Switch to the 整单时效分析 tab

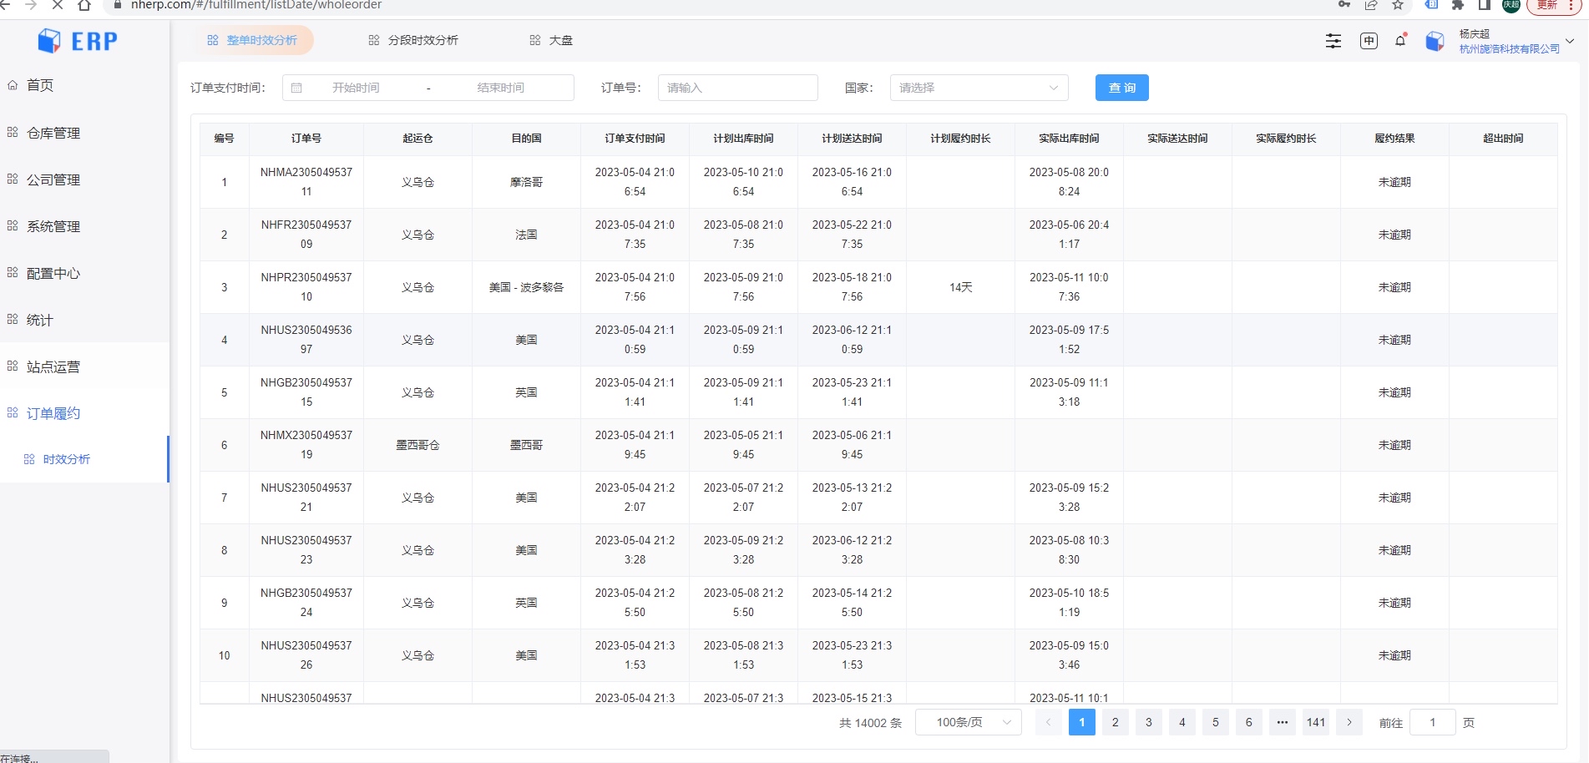pos(253,40)
